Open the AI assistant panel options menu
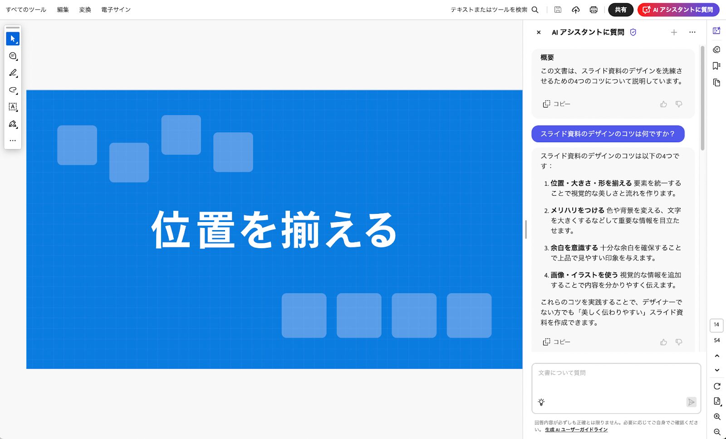The height and width of the screenshot is (439, 726). 692,32
